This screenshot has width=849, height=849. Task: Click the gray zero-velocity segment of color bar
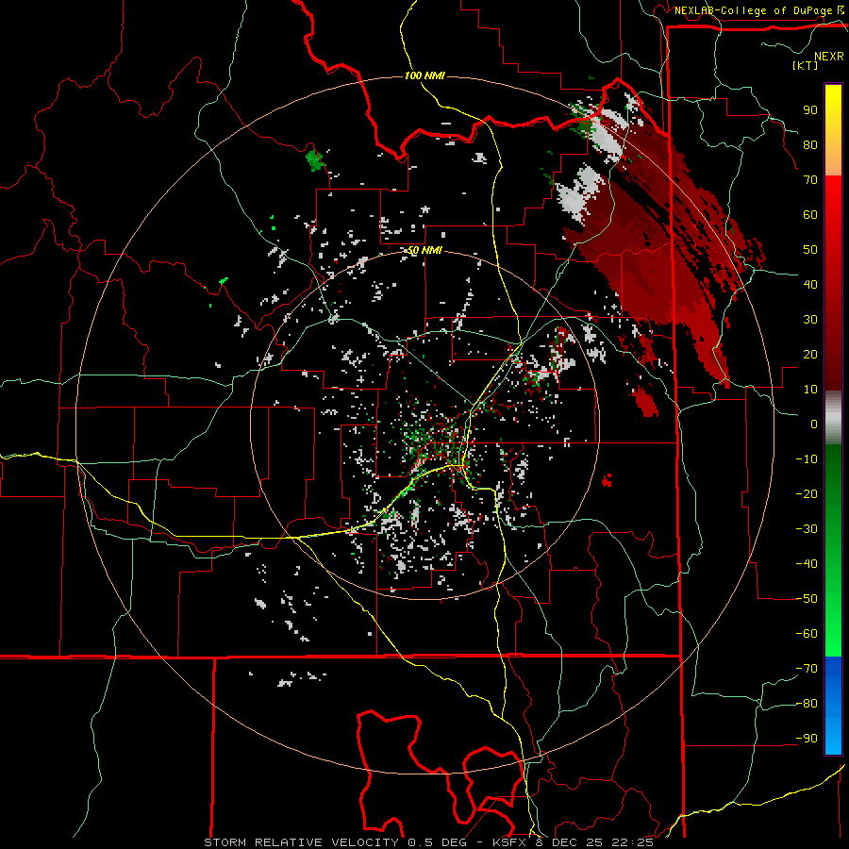click(x=833, y=417)
